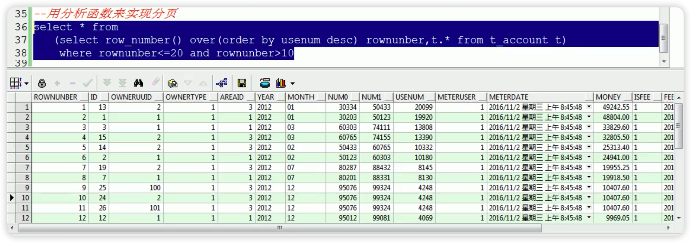
Task: Click the database connect cylinder icon
Action: click(265, 83)
